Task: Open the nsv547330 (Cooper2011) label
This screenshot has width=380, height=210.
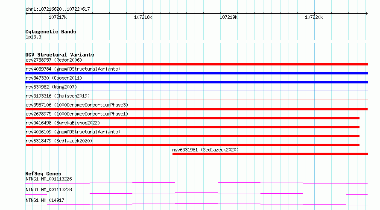Action: (54, 78)
